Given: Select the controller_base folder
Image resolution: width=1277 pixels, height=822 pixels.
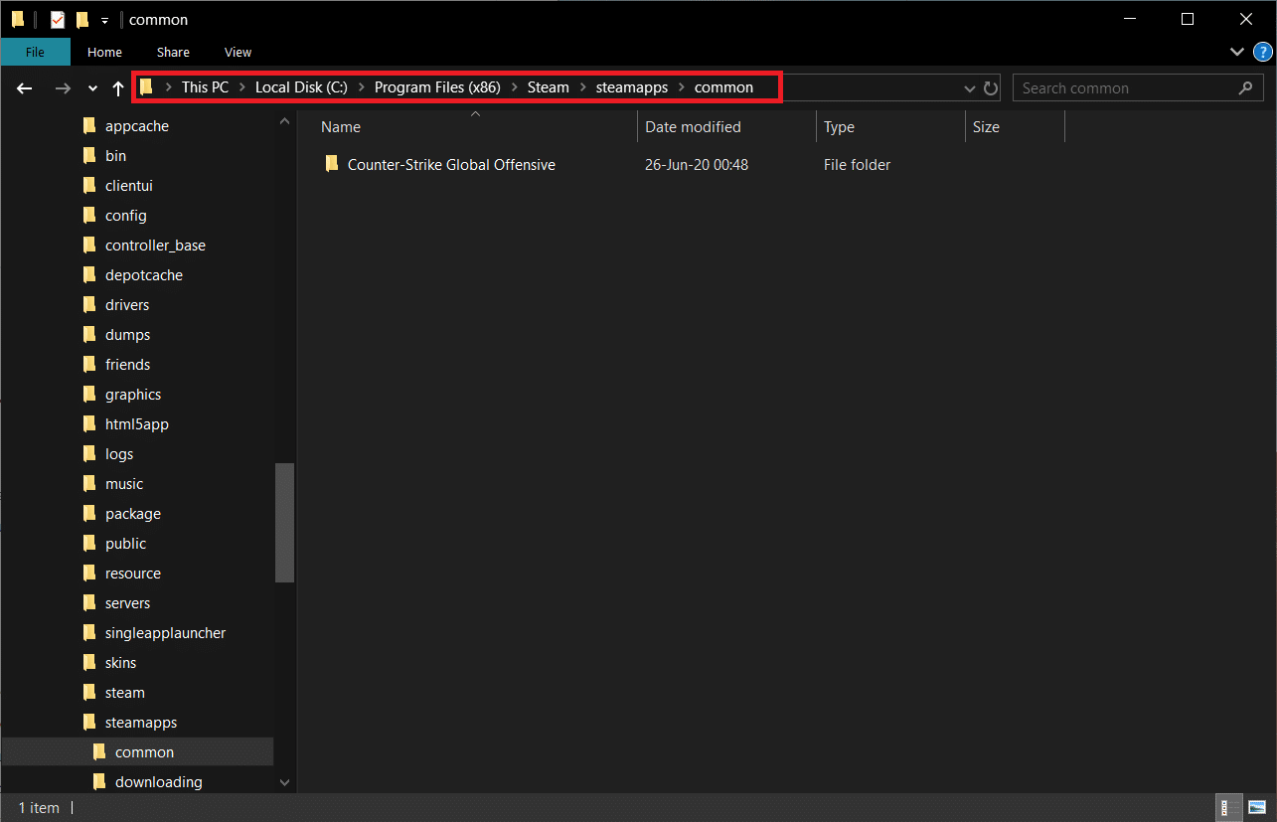Looking at the screenshot, I should [x=155, y=246].
